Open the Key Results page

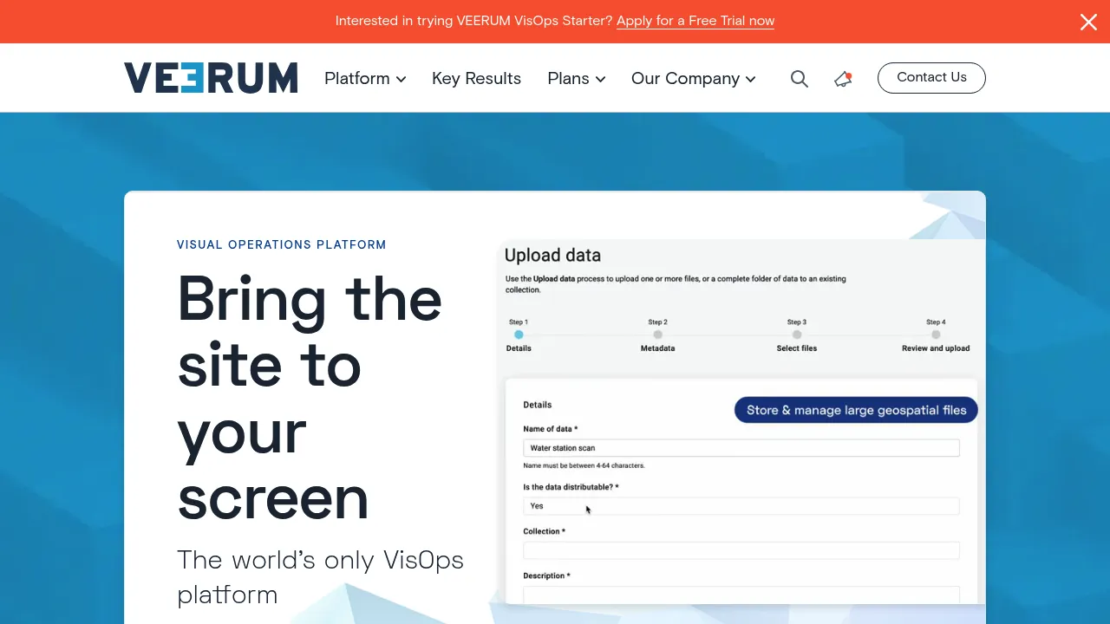coord(476,79)
